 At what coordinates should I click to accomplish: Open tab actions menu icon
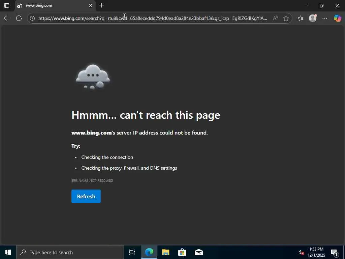[x=7, y=5]
